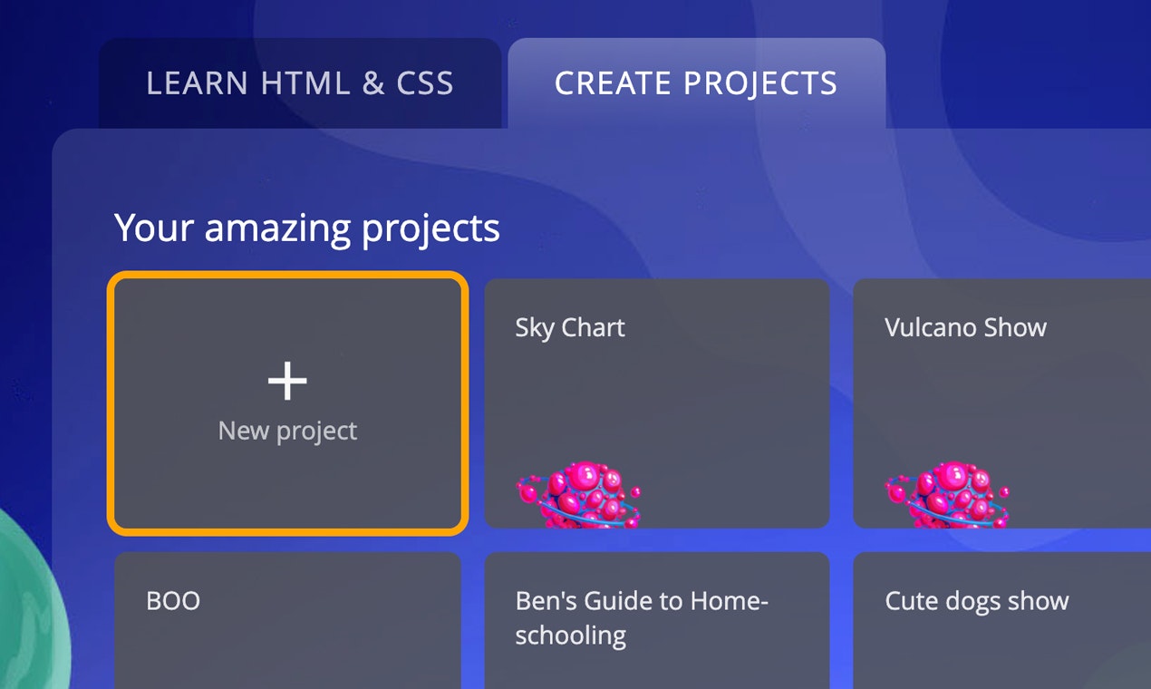This screenshot has width=1151, height=689.
Task: Click the 'Your amazing projects' heading
Action: click(x=306, y=228)
